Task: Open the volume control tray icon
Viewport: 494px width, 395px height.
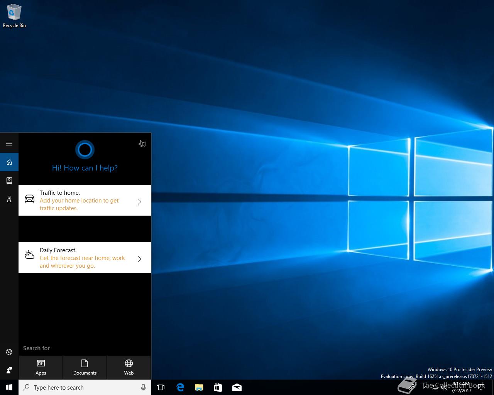Action: [x=444, y=387]
